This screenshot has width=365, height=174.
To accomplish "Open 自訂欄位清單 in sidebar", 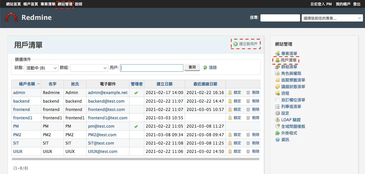I will click(293, 100).
